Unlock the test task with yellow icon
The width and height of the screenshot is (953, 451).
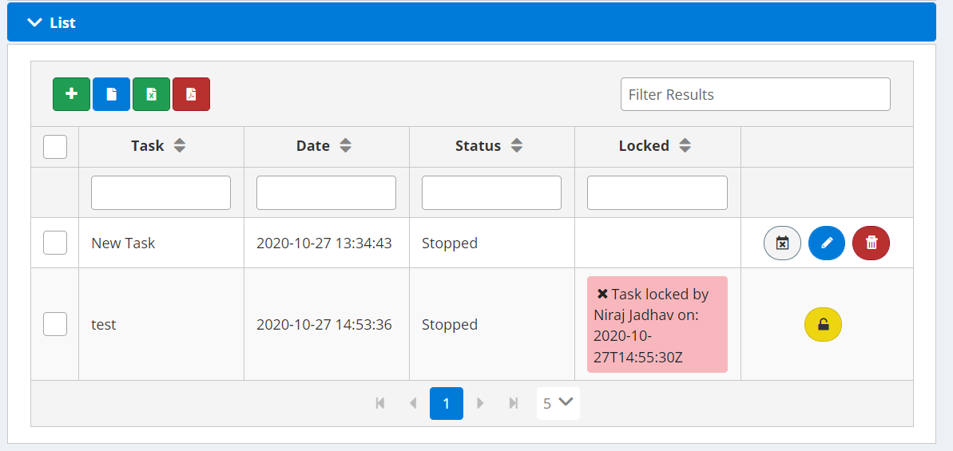click(x=823, y=325)
